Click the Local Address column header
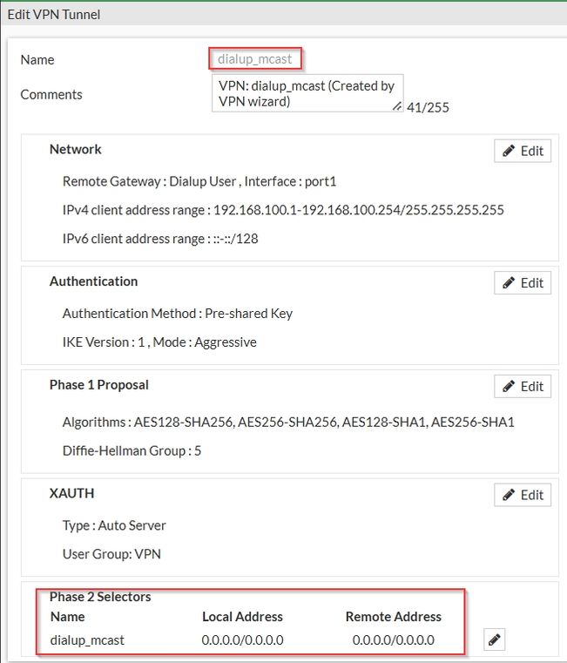This screenshot has width=567, height=663. click(242, 617)
